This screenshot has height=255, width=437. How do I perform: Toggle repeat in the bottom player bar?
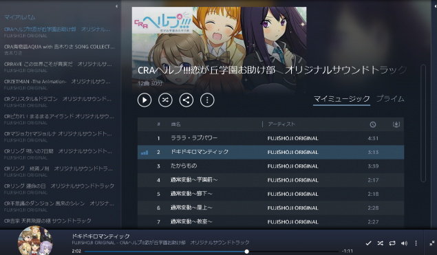point(392,243)
